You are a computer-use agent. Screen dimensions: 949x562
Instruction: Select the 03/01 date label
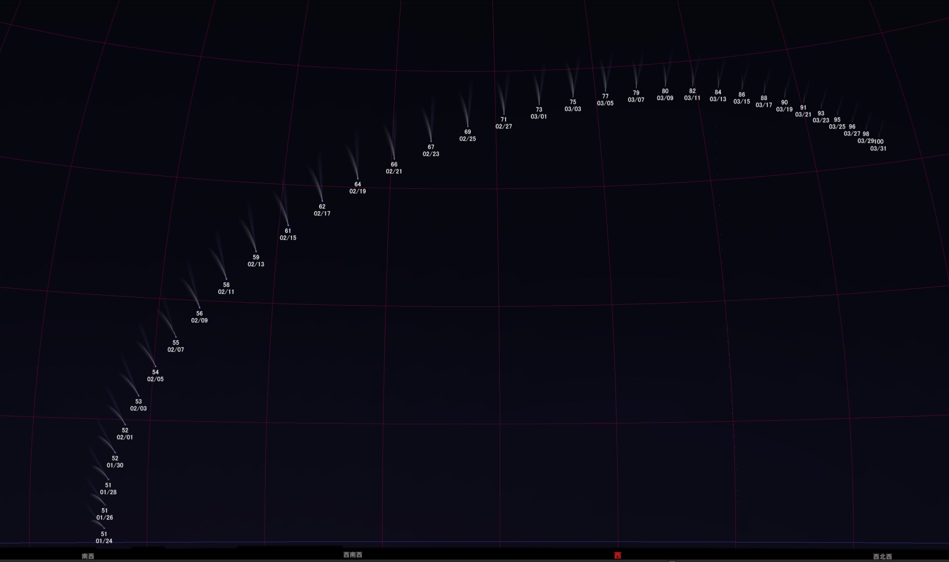(x=539, y=117)
